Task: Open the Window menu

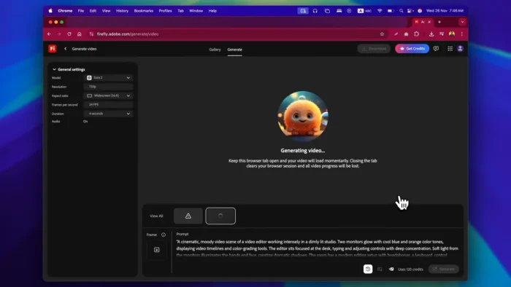Action: coord(196,11)
